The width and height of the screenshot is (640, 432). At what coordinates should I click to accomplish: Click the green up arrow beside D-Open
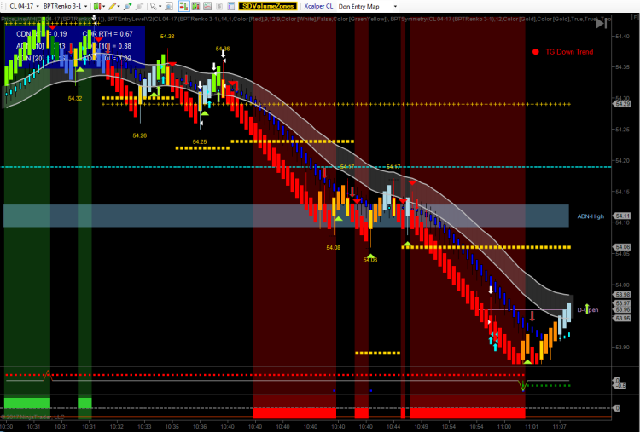coord(586,308)
